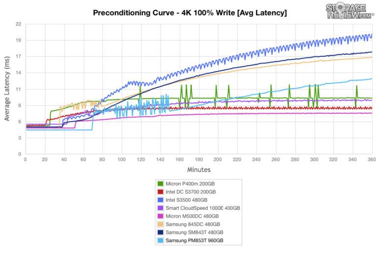This screenshot has width=382, height=253.
Task: Click the tan Samsung 845DC 480GB legend swatch
Action: pos(160,224)
